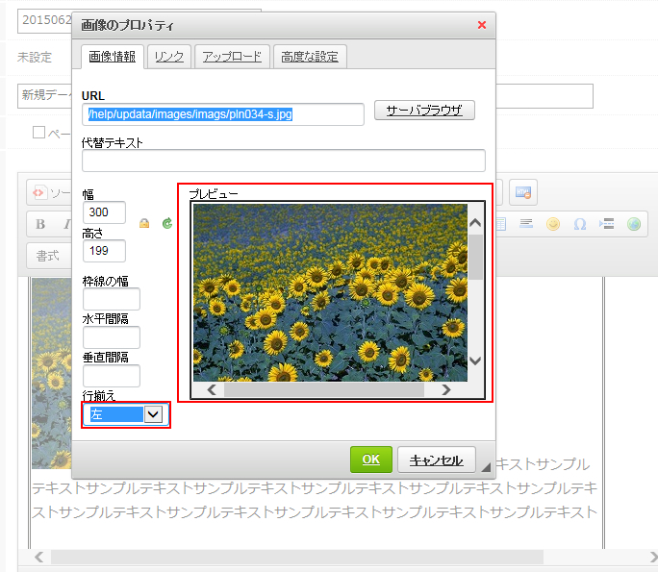Screen dimensions: 658x572
Task: Click the lock aspect ratio icon
Action: 144,223
